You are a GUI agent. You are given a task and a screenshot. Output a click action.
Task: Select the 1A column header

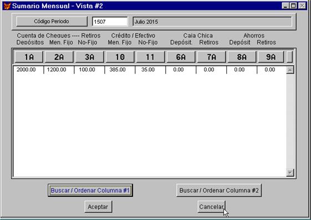(29, 57)
